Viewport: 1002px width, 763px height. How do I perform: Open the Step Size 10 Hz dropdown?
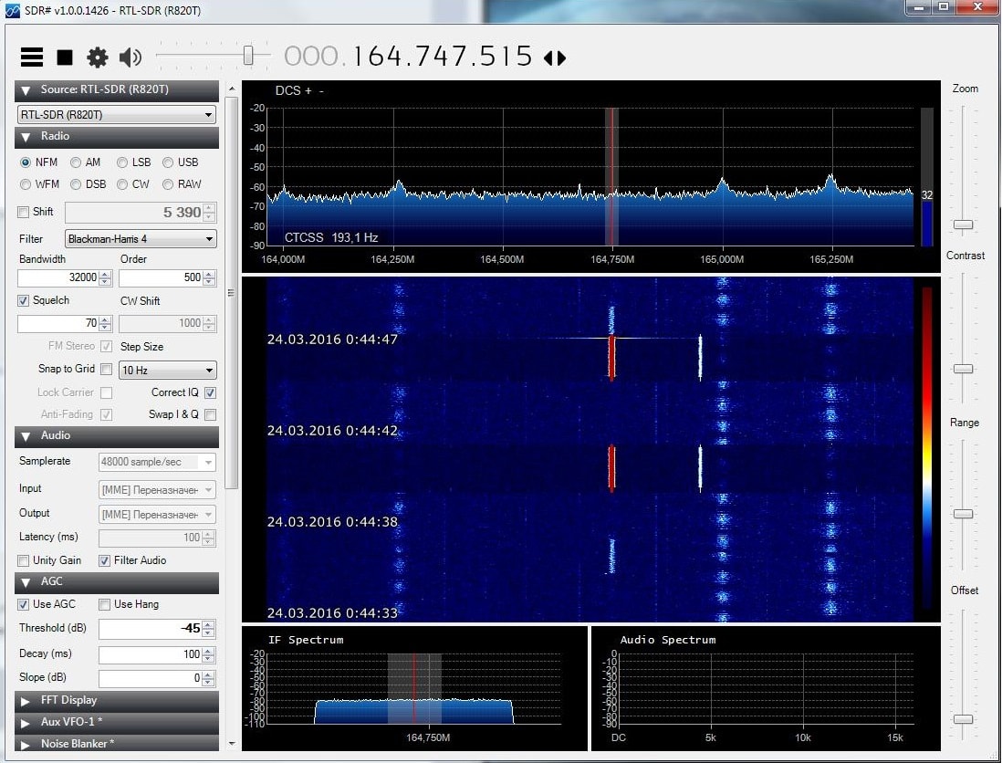167,370
